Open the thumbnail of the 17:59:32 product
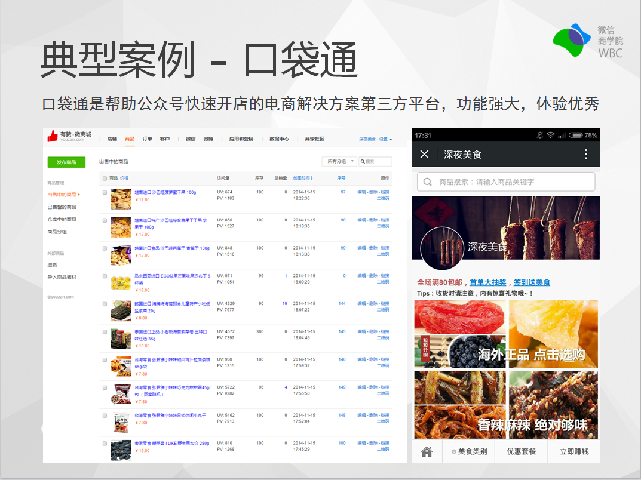 (121, 367)
